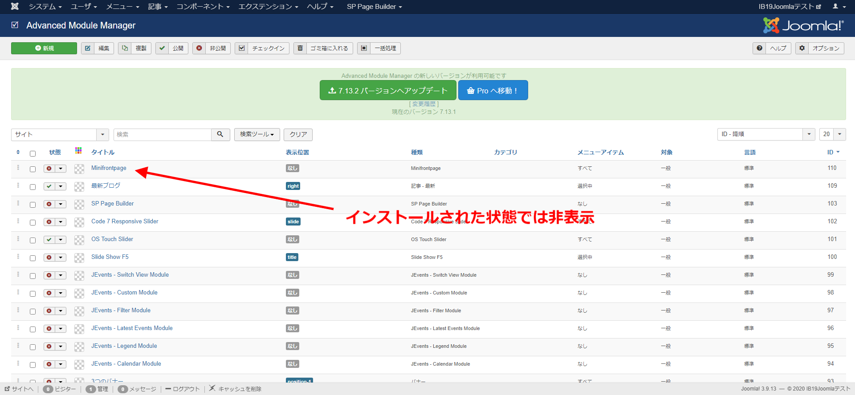Screen dimensions: 855x395
Task: Click the color grid icon in table header
Action: 78,151
